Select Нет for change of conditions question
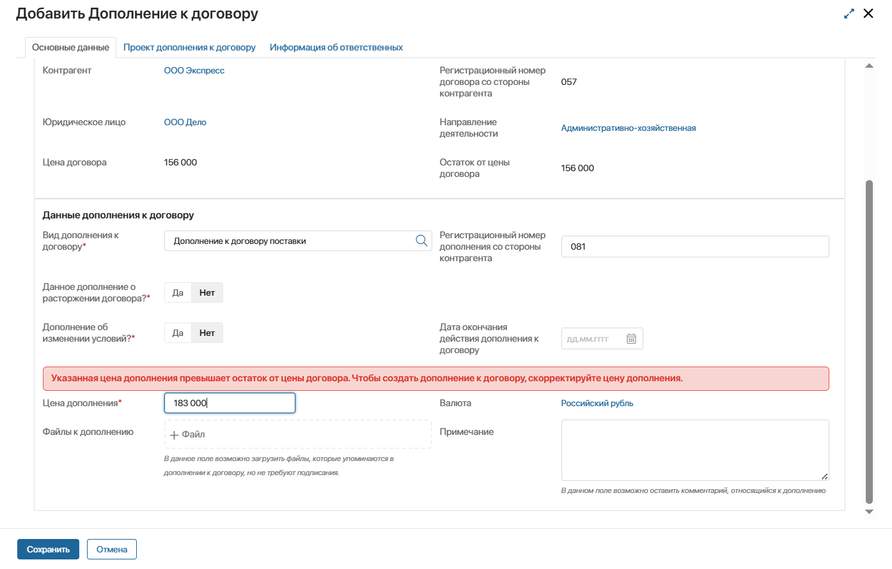 (207, 333)
